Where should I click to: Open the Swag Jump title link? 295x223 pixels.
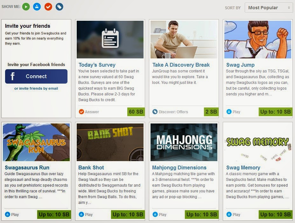[x=241, y=65]
